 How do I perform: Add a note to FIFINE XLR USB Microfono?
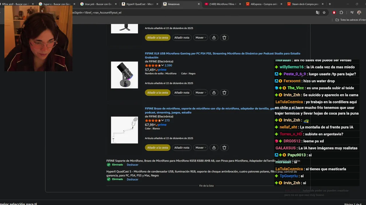[182, 93]
